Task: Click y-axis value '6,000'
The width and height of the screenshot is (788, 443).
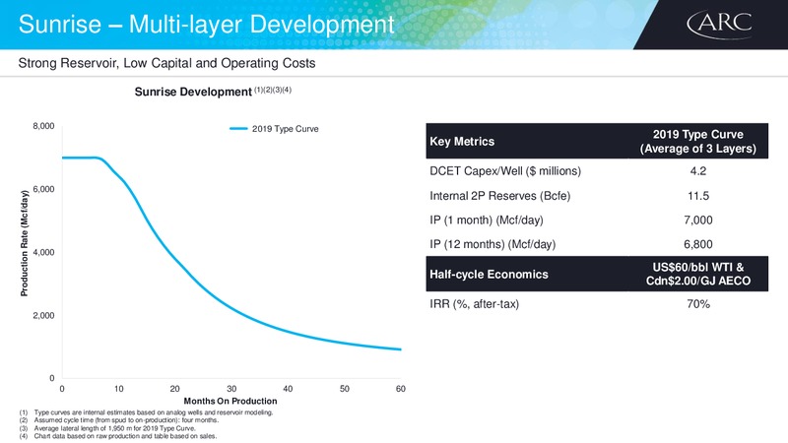Action: [43, 189]
